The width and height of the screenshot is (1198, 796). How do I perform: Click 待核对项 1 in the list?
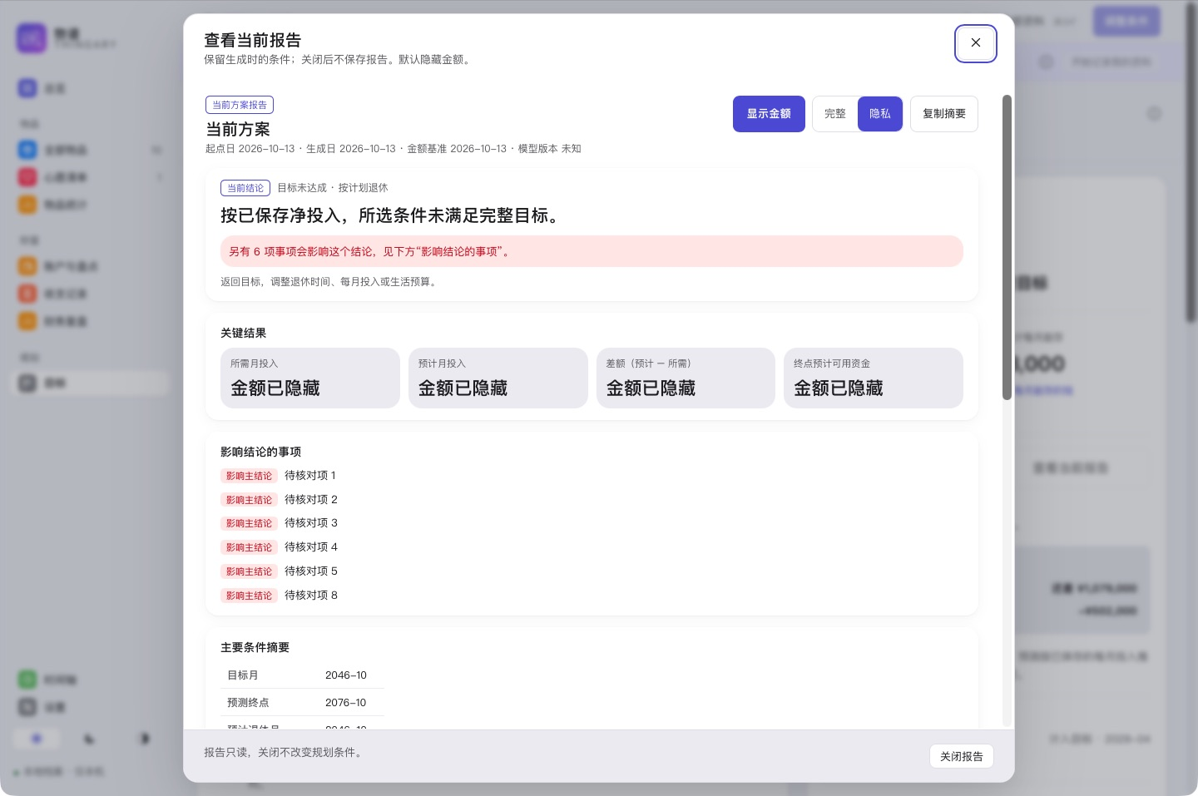pos(310,476)
